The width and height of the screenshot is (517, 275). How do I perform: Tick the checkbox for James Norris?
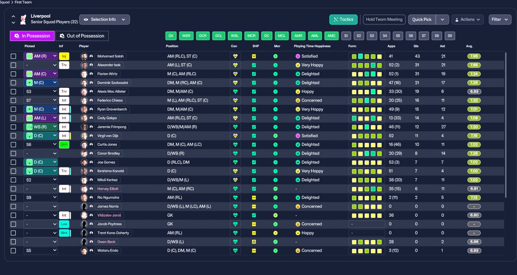click(13, 206)
